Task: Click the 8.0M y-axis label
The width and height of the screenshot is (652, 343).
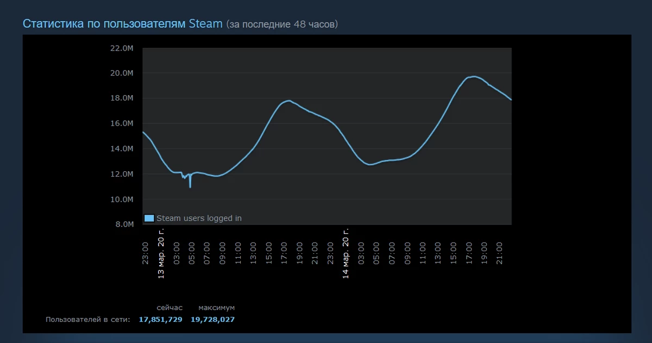Action: pos(123,224)
